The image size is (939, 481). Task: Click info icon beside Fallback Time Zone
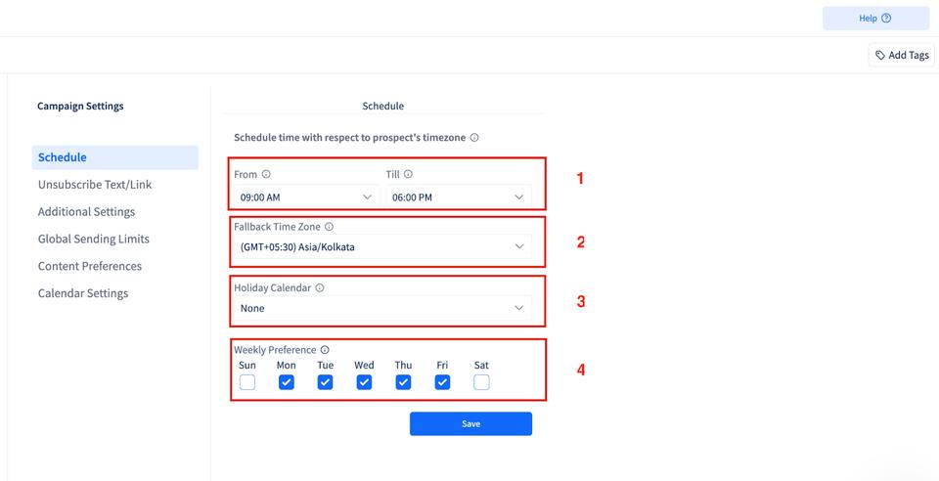point(329,227)
